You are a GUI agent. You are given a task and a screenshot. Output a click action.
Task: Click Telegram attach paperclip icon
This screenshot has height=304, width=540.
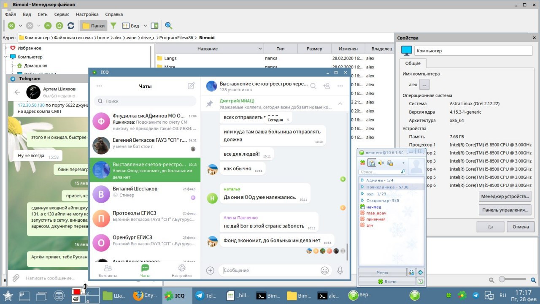pyautogui.click(x=16, y=278)
